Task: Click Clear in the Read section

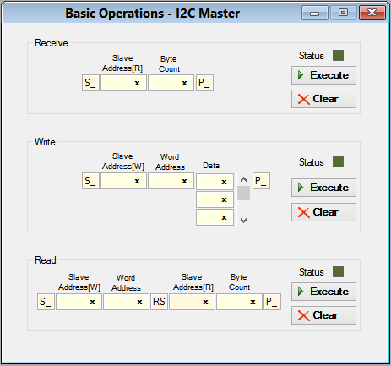Action: 323,315
